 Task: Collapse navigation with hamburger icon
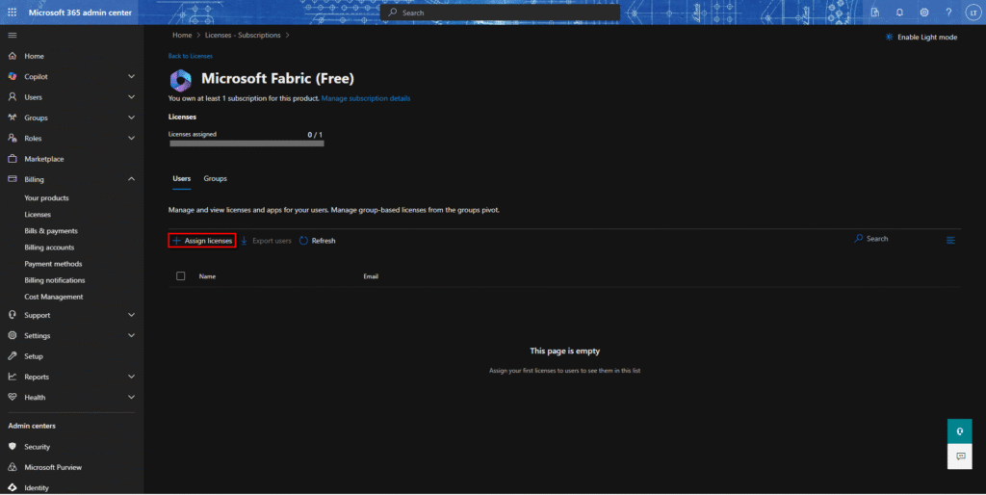pos(13,36)
